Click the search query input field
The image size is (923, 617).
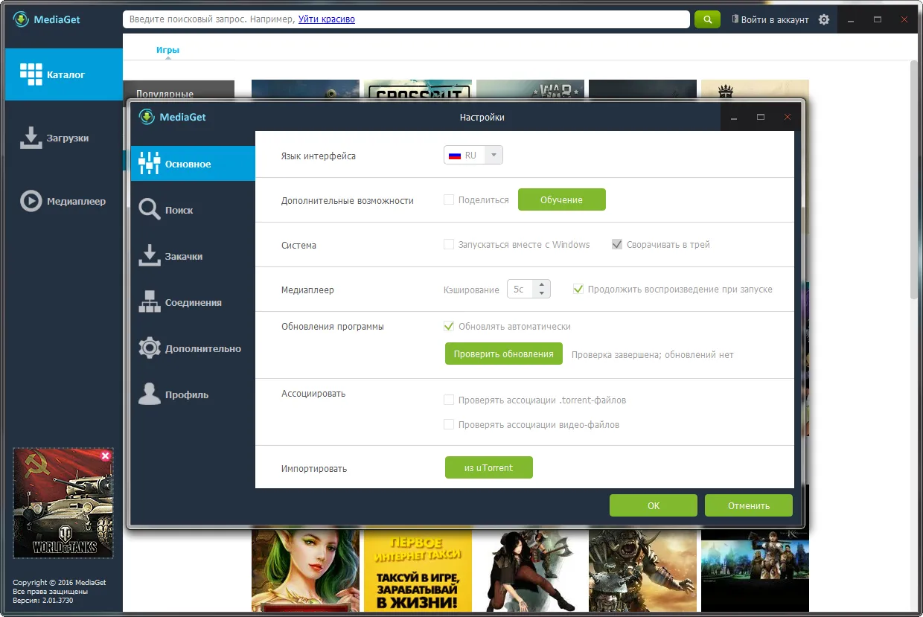coord(406,19)
